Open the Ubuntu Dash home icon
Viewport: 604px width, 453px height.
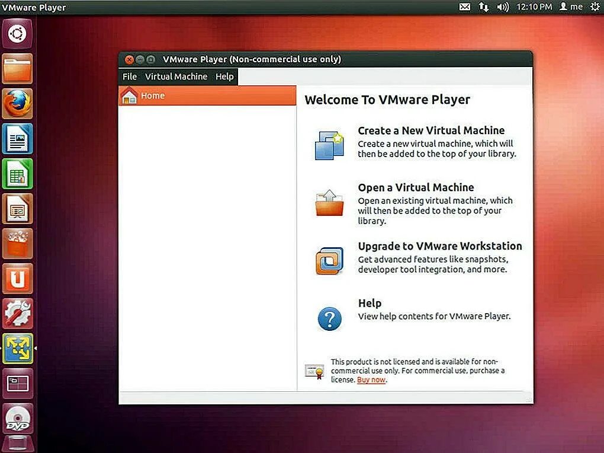(17, 34)
